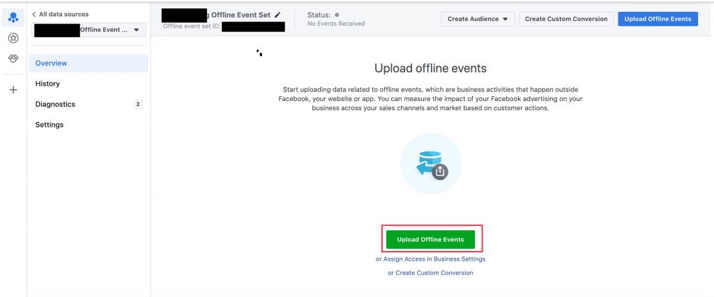Open the handshake Partner Integrations icon

(x=13, y=59)
